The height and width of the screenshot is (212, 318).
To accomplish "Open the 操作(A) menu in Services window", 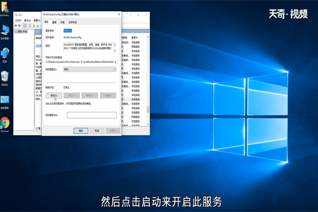I will point(28,21).
